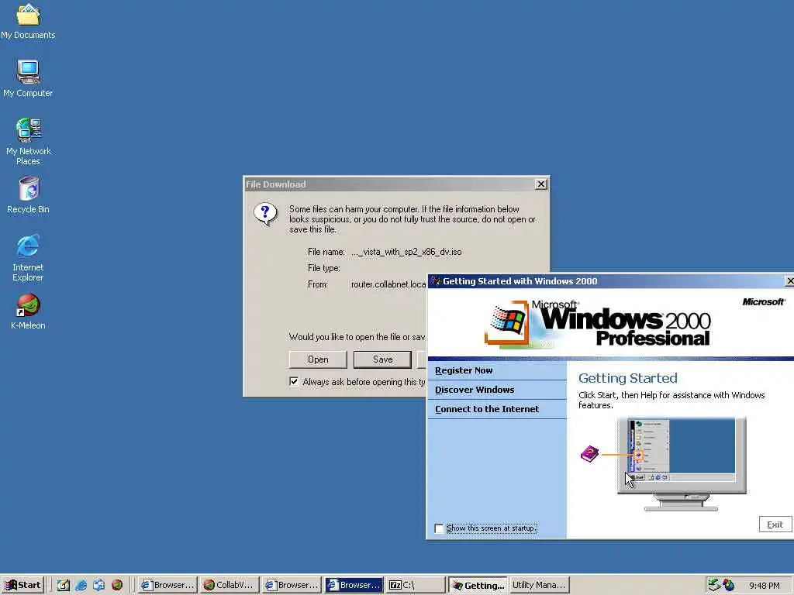Select the My Network Places icon
This screenshot has height=595, width=794.
pos(28,141)
